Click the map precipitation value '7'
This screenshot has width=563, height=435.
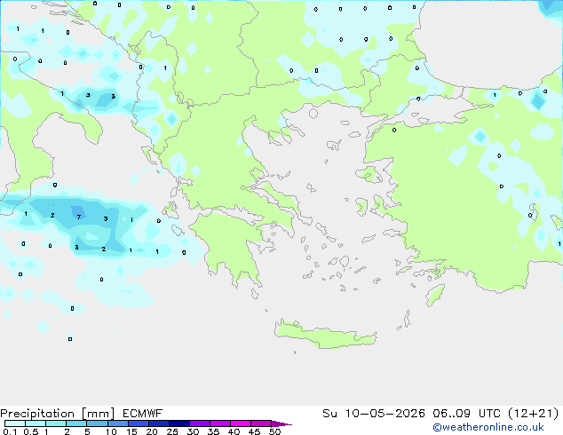79,217
